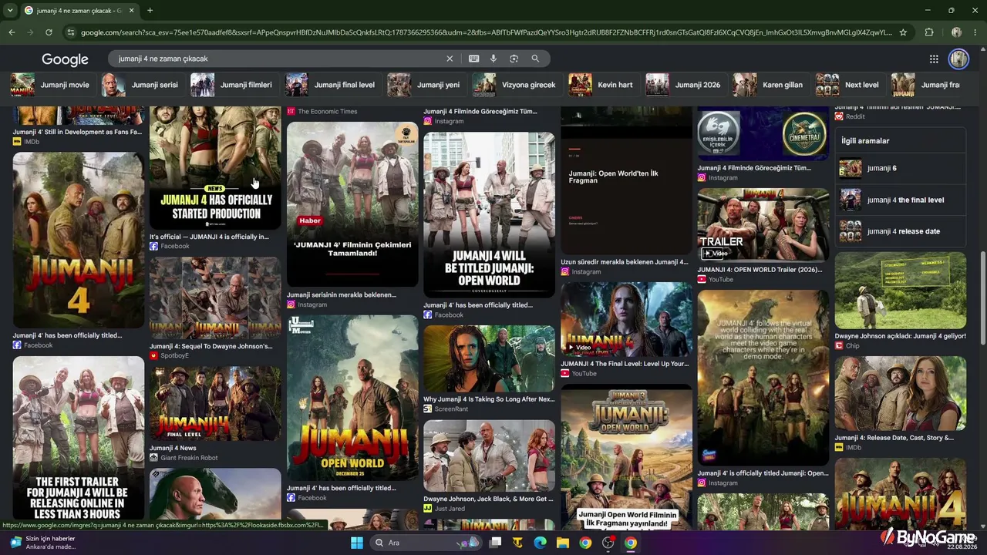
Task: Open the 'Sizin için haberler' news widget
Action: coord(42,543)
